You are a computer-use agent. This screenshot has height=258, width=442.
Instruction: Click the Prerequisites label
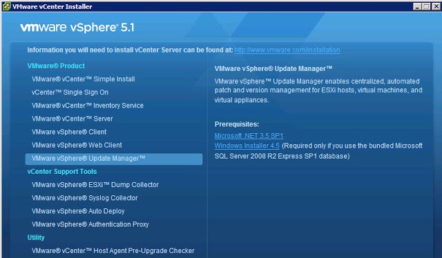[237, 124]
